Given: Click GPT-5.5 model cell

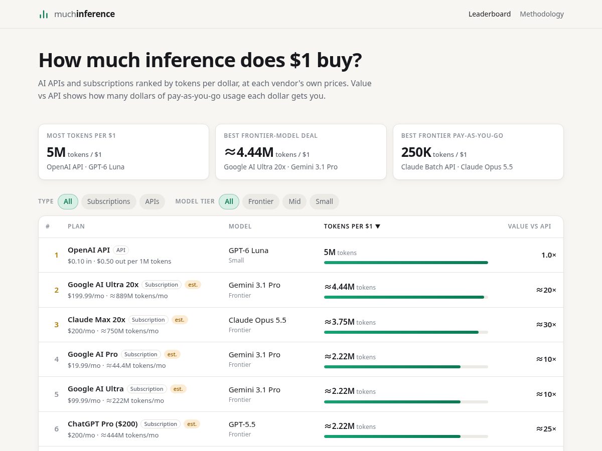Looking at the screenshot, I should click(242, 424).
